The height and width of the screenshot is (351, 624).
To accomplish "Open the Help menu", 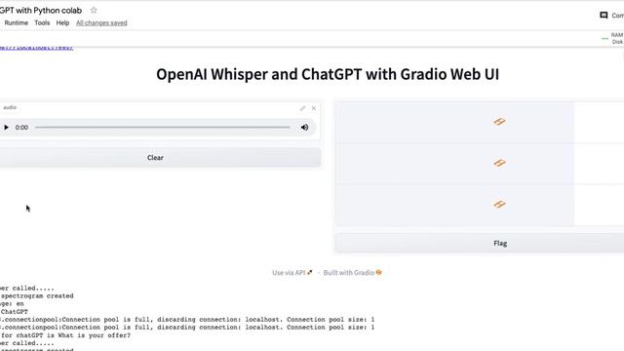I will click(x=62, y=23).
